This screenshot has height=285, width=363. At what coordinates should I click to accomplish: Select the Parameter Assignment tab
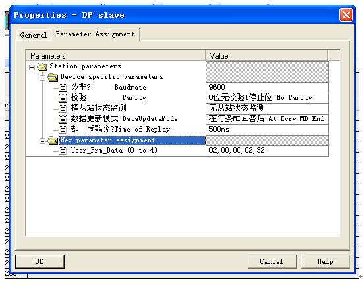click(x=95, y=34)
